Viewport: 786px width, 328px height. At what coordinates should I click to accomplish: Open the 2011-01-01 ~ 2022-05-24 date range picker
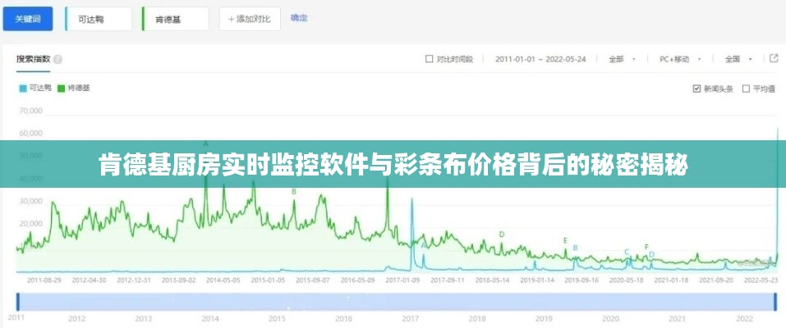click(540, 59)
